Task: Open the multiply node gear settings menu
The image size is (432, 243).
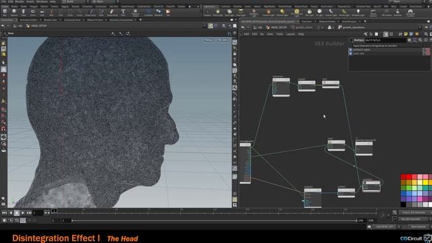Action: (410, 40)
